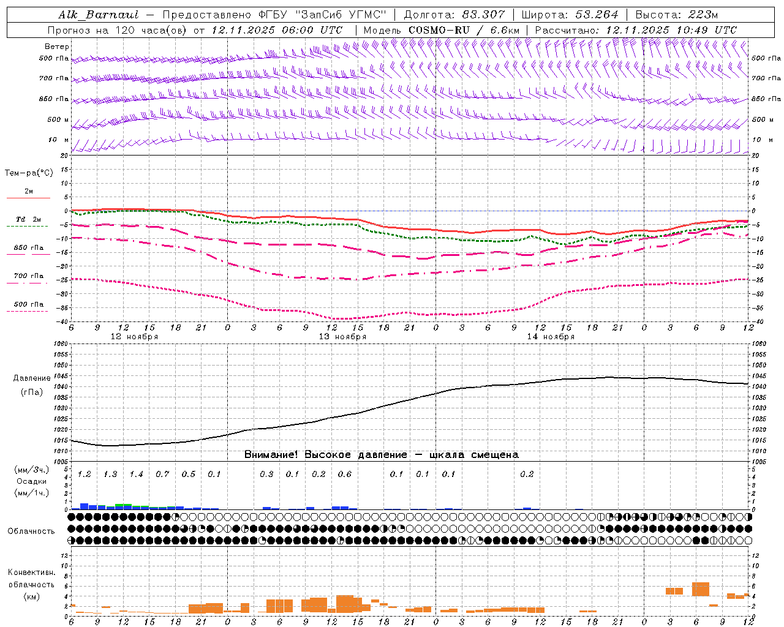Click the 0.7 precipitation amount value
The height and width of the screenshot is (627, 784).
click(162, 475)
